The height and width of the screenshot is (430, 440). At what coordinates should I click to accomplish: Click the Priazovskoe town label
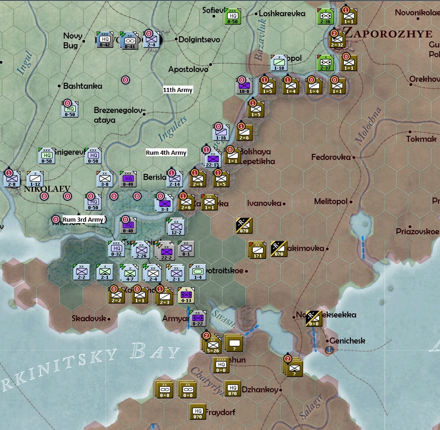417,232
